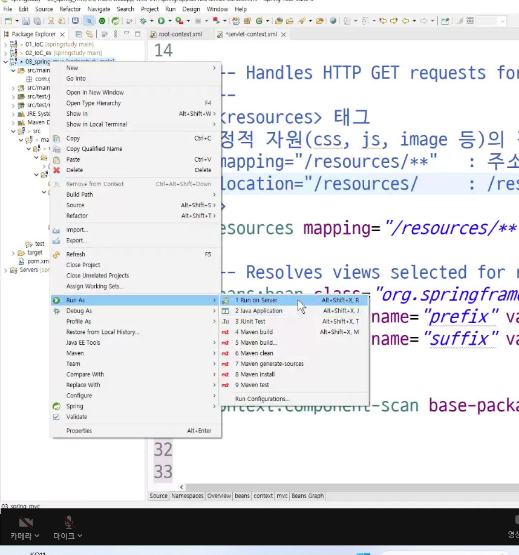The width and height of the screenshot is (519, 555).
Task: Click the Paste icon in context menu
Action: pyautogui.click(x=56, y=159)
